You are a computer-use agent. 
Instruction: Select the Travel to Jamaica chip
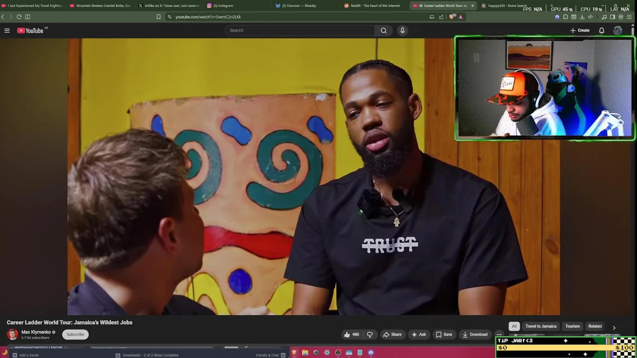click(541, 326)
